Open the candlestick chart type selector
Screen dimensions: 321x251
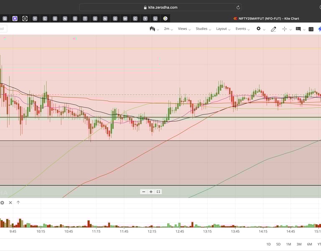tap(152, 29)
